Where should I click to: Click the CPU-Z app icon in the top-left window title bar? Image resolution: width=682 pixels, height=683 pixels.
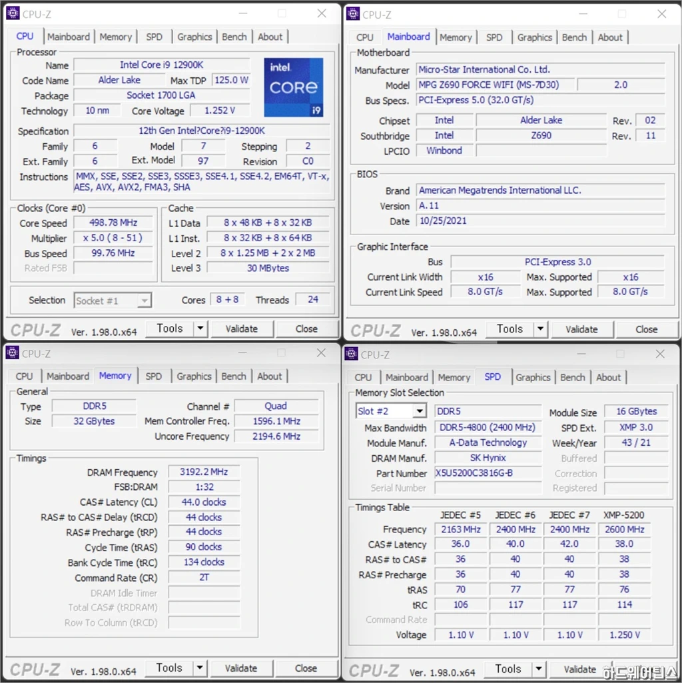pos(13,13)
